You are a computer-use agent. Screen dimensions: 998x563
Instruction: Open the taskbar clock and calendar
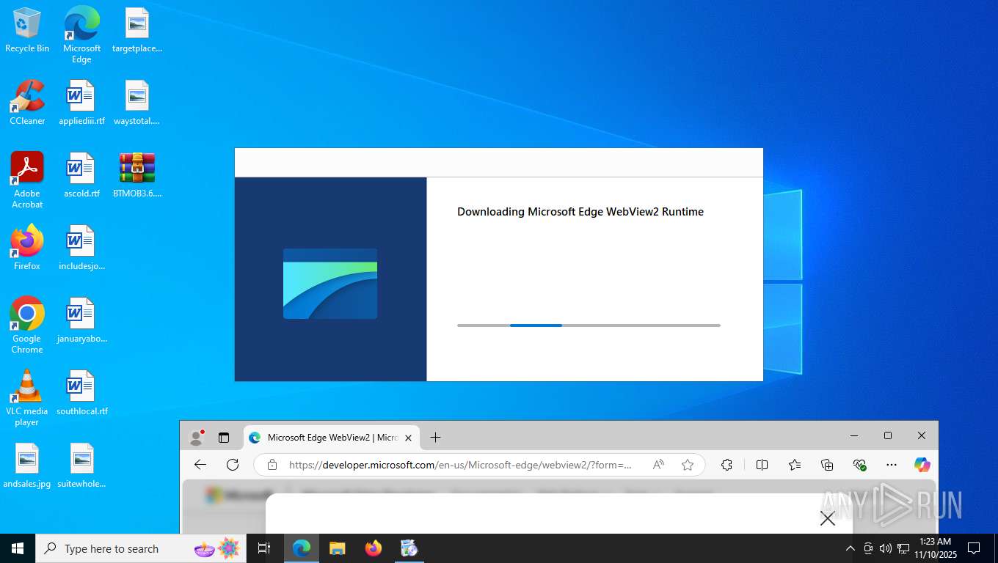pos(936,548)
